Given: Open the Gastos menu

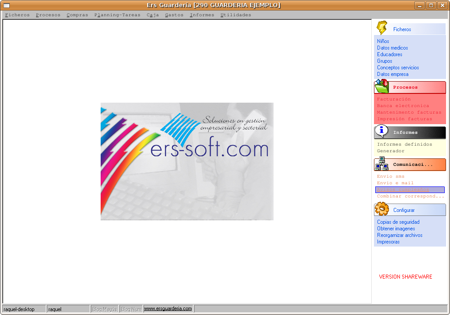Looking at the screenshot, I should [174, 15].
